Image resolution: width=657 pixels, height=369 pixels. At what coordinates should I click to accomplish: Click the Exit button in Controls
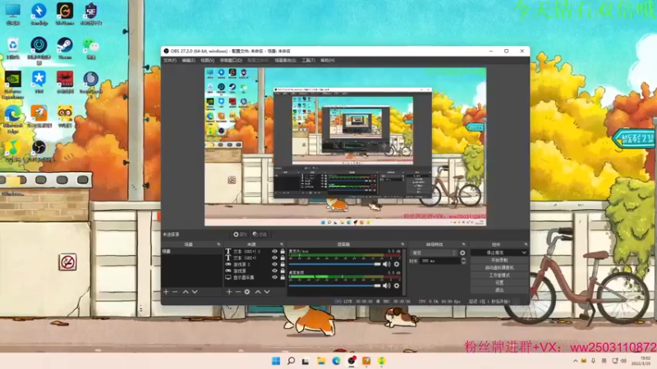[499, 290]
